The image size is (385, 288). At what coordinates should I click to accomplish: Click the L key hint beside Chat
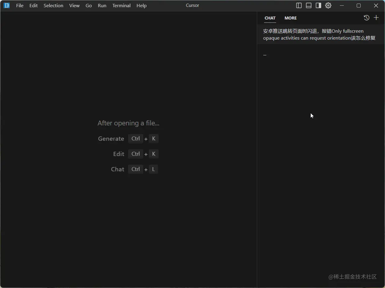153,169
